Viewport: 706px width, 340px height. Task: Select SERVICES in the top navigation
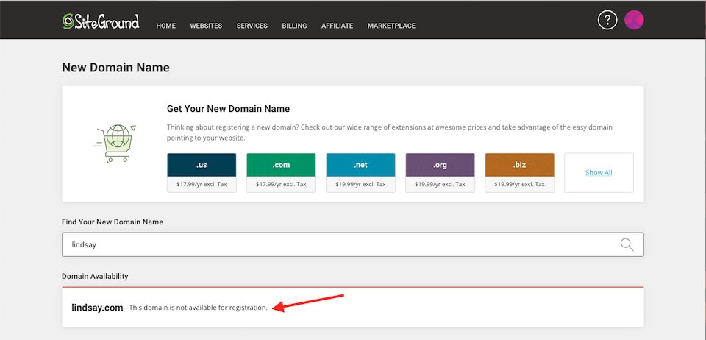(x=252, y=26)
